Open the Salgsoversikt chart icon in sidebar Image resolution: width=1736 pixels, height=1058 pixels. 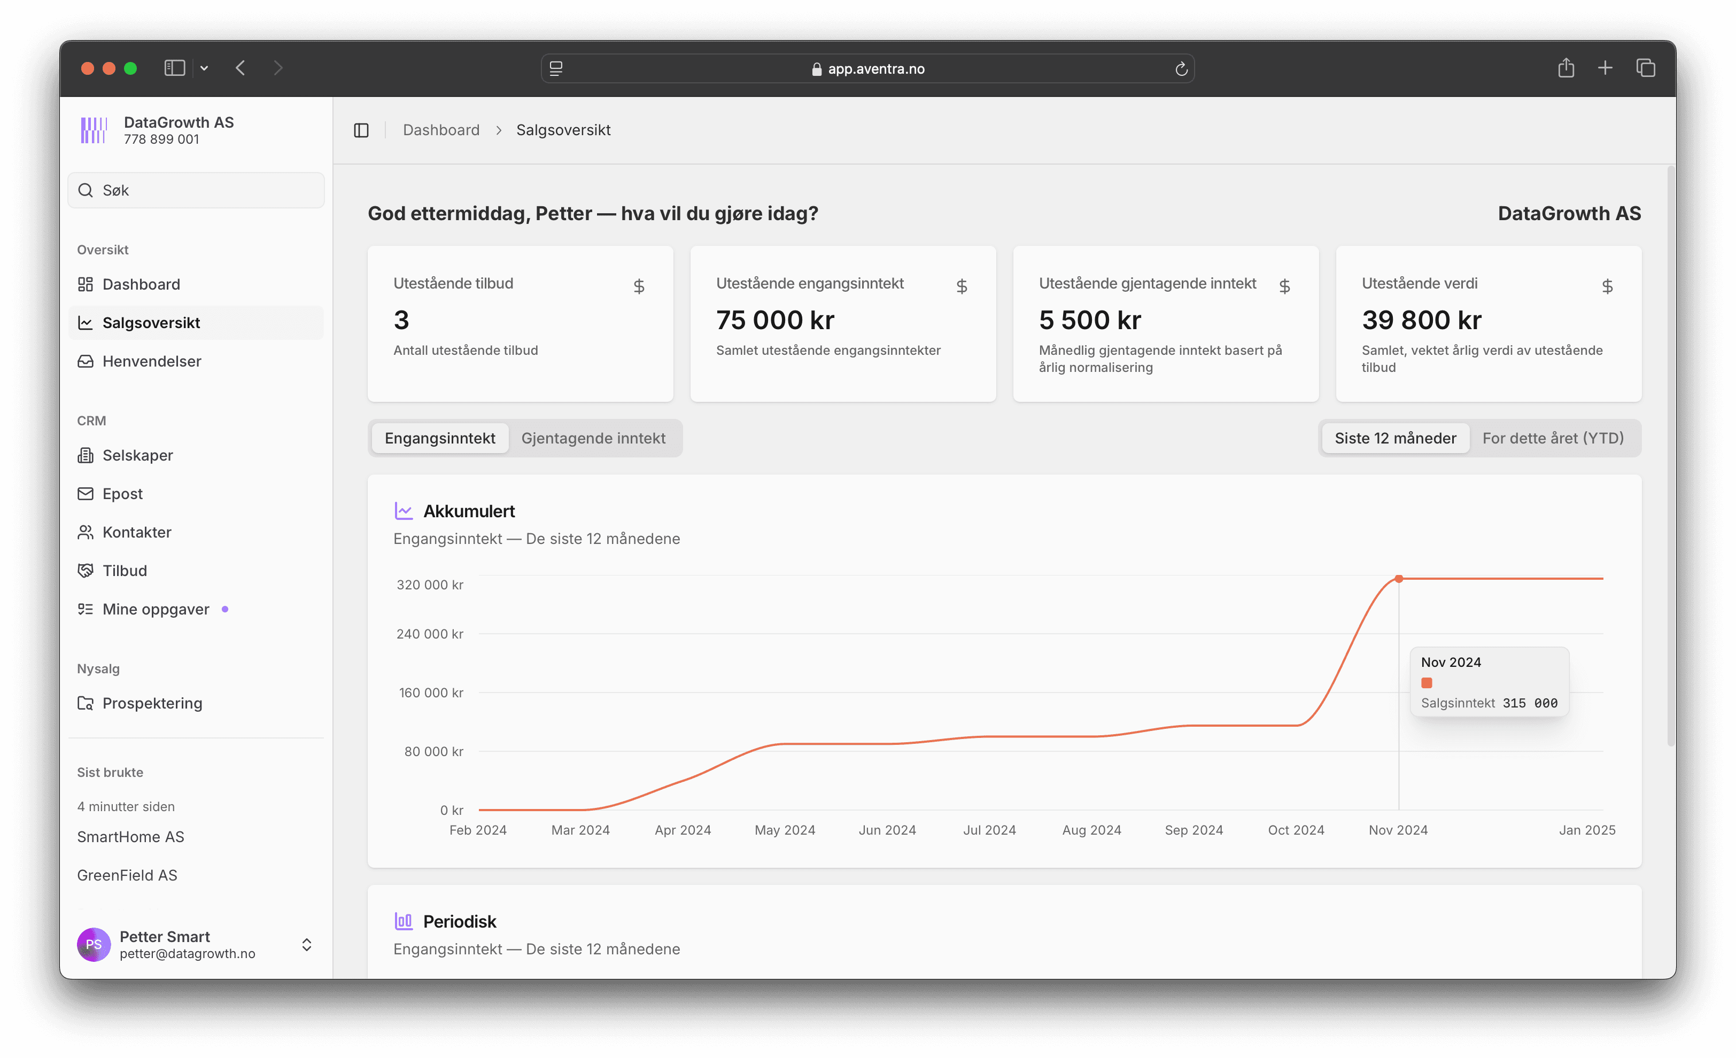point(86,322)
